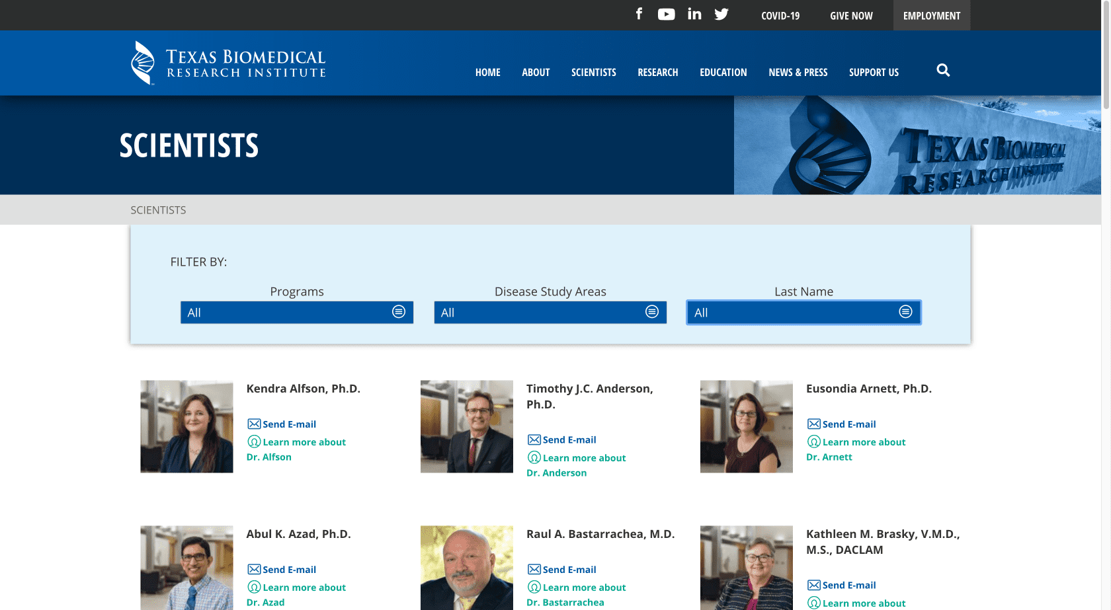The image size is (1111, 610).
Task: Send E-mail to Kendra Alfson
Action: [290, 424]
